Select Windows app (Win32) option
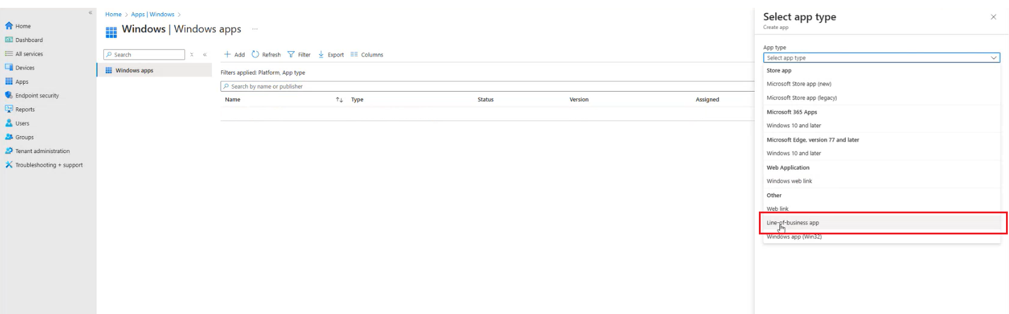1009x314 pixels. pyautogui.click(x=882, y=237)
